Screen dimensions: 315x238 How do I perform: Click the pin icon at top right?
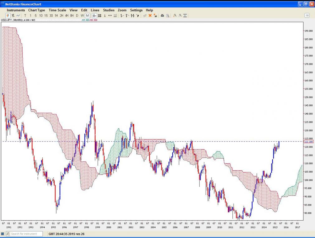click(x=307, y=15)
